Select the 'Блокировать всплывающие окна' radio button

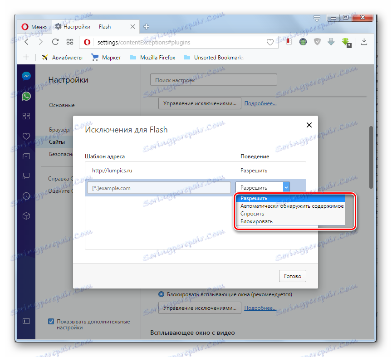[x=161, y=294]
